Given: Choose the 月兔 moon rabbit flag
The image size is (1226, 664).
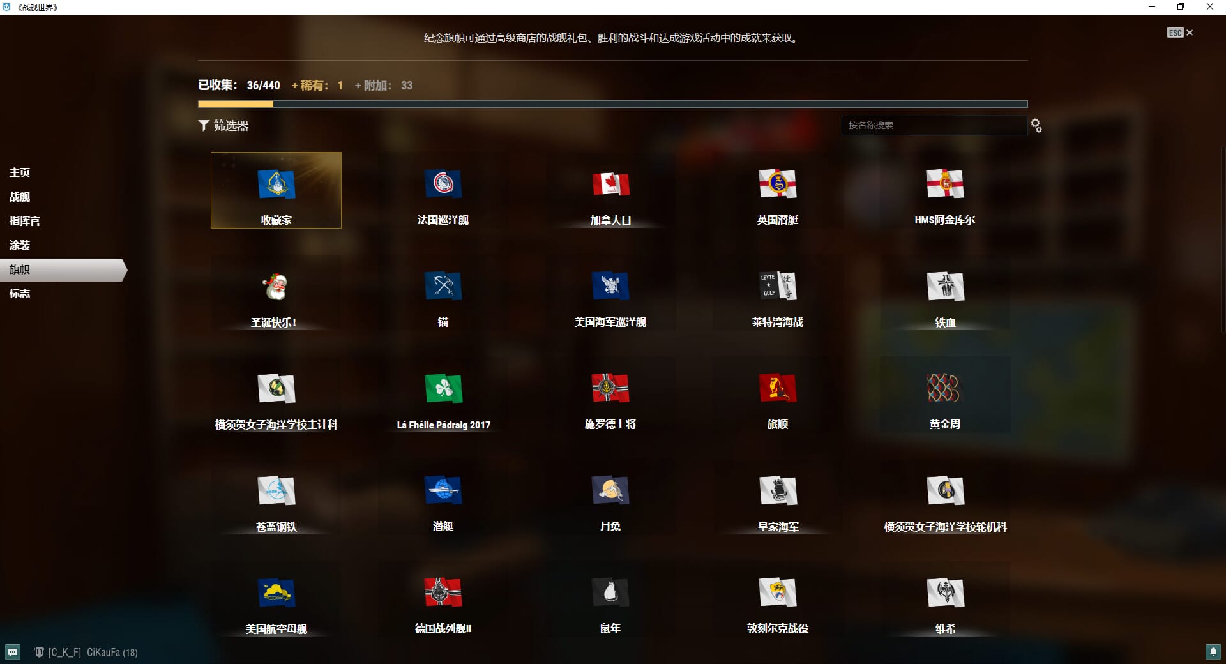Looking at the screenshot, I should pyautogui.click(x=610, y=492).
